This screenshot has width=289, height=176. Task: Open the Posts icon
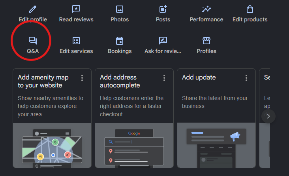pyautogui.click(x=163, y=9)
